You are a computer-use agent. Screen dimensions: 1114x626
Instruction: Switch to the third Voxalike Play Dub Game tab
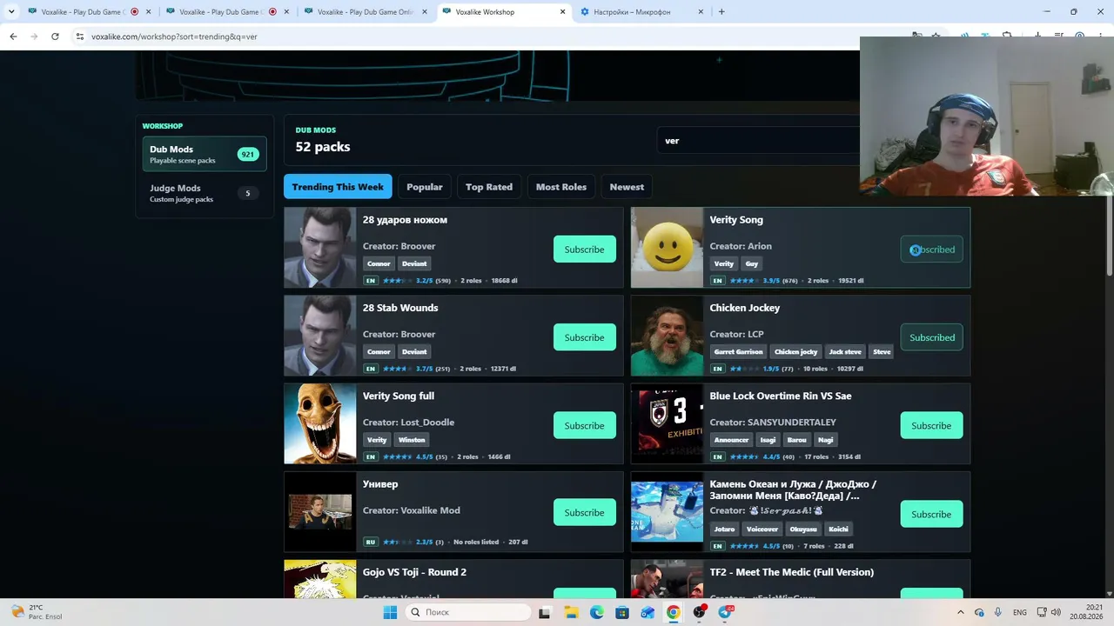(x=365, y=12)
